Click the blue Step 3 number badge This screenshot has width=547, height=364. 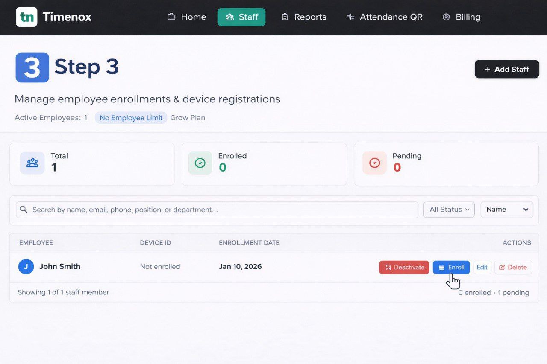(32, 67)
